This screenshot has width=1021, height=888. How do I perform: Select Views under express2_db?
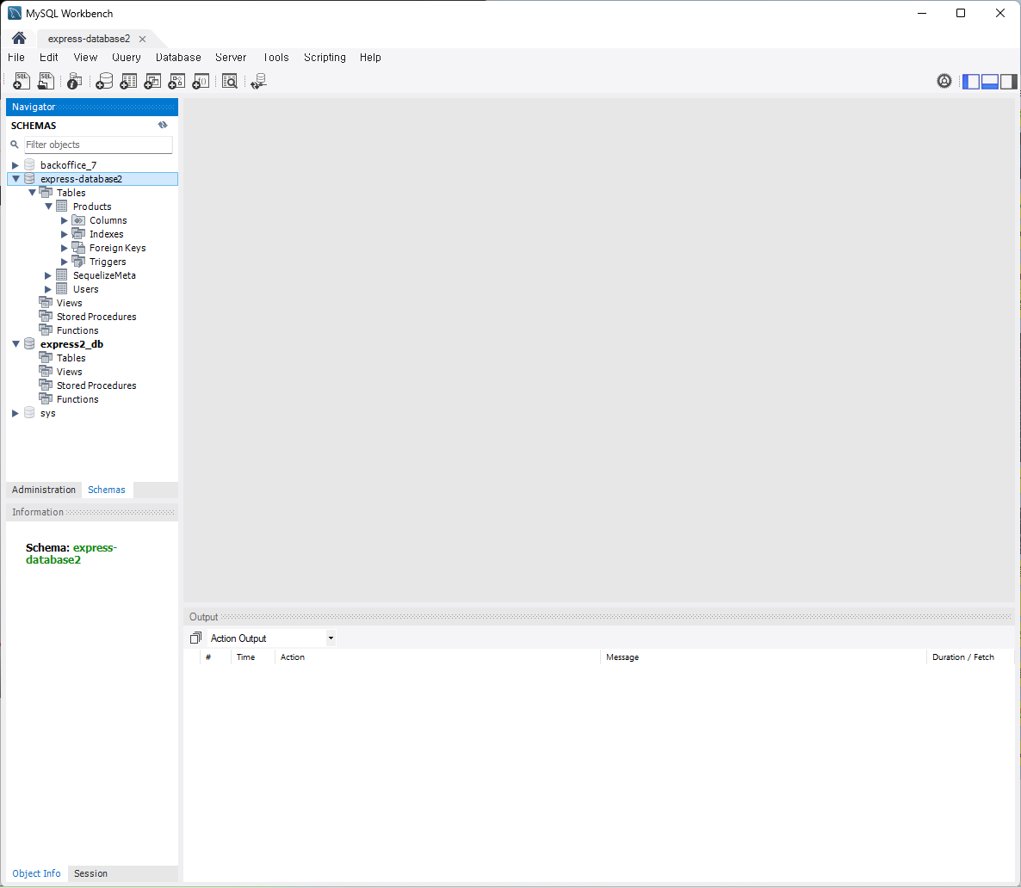[x=69, y=372]
